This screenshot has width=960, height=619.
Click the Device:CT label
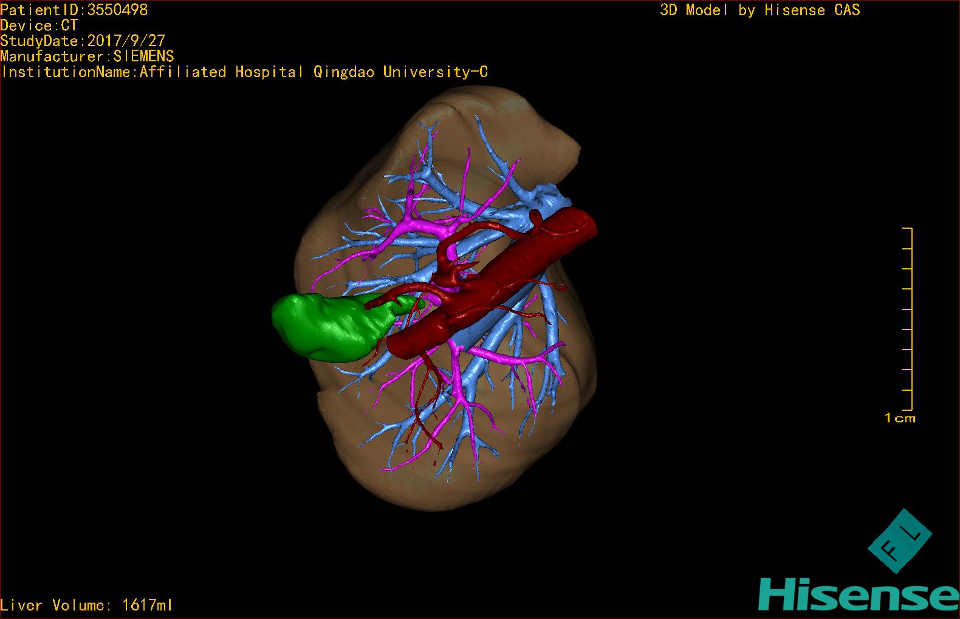coord(39,25)
